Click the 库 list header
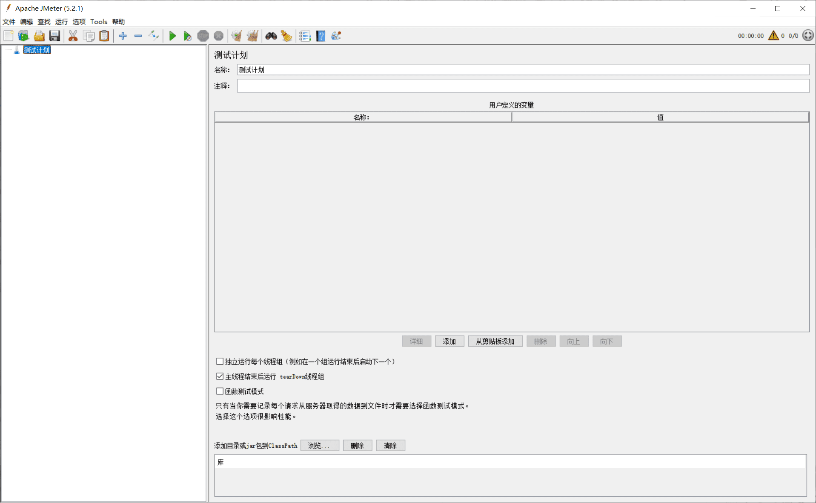The height and width of the screenshot is (503, 816). [510, 462]
